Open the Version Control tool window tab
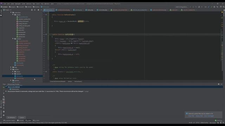This screenshot has width=225, height=126. point(9,120)
